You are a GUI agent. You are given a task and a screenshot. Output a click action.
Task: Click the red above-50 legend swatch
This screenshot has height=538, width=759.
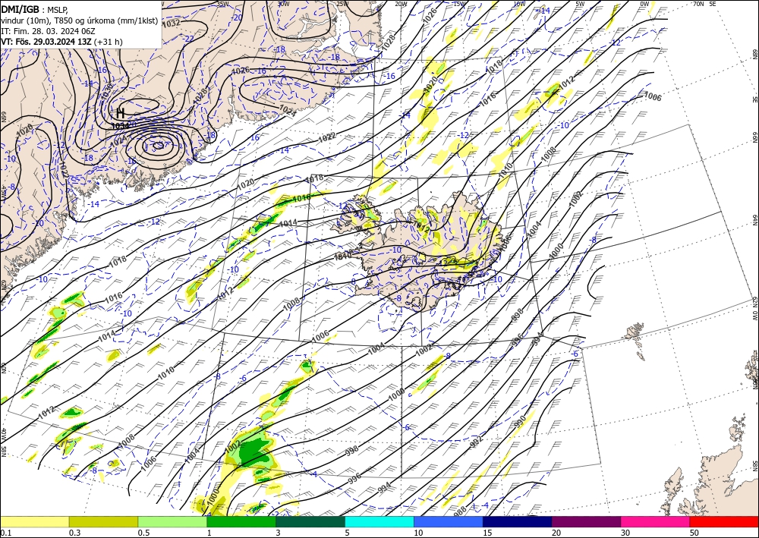coord(724,521)
